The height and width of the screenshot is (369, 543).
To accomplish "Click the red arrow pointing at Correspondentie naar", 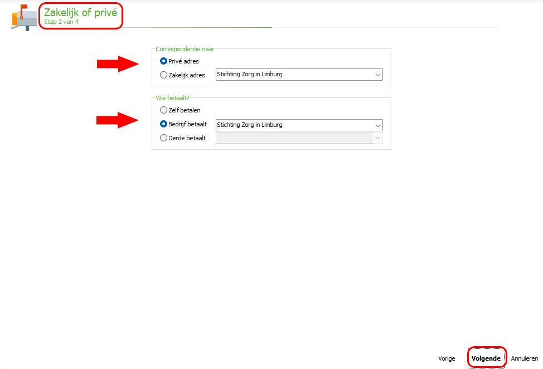I will tap(118, 65).
